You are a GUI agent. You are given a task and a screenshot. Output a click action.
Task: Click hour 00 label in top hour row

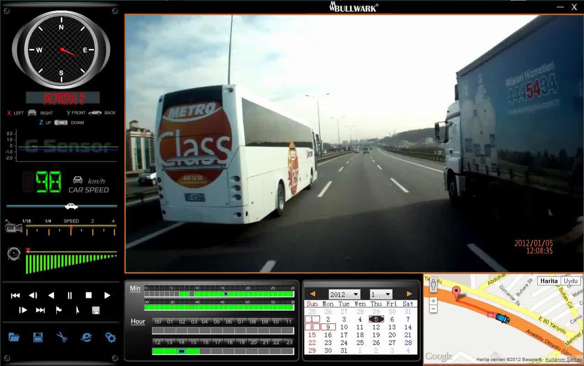coord(158,322)
